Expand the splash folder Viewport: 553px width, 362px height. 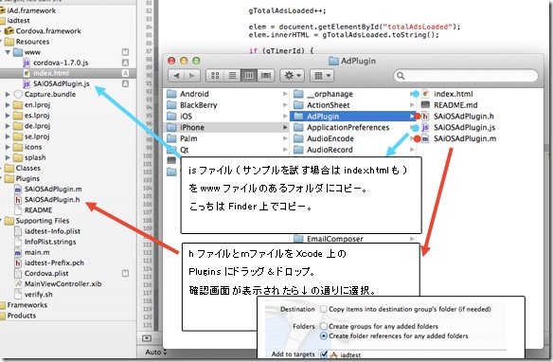(x=8, y=157)
